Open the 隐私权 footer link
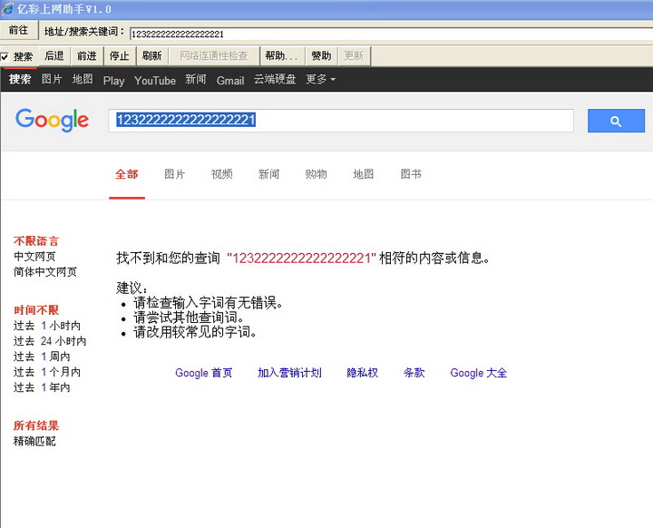Image resolution: width=653 pixels, height=528 pixels. point(362,373)
